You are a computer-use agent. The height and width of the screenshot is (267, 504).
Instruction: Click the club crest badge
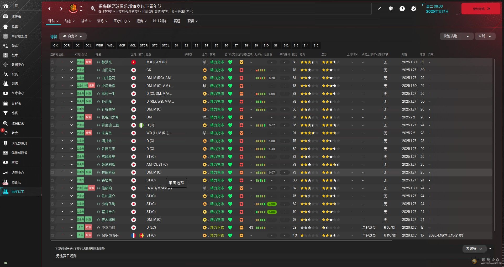[73, 9]
